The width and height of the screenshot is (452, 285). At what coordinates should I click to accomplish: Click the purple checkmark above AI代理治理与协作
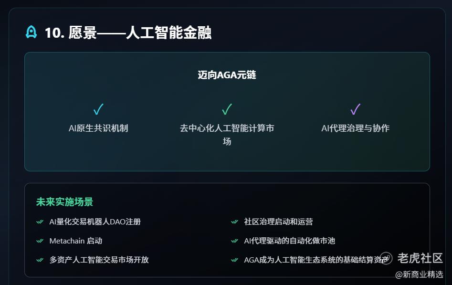pos(355,109)
